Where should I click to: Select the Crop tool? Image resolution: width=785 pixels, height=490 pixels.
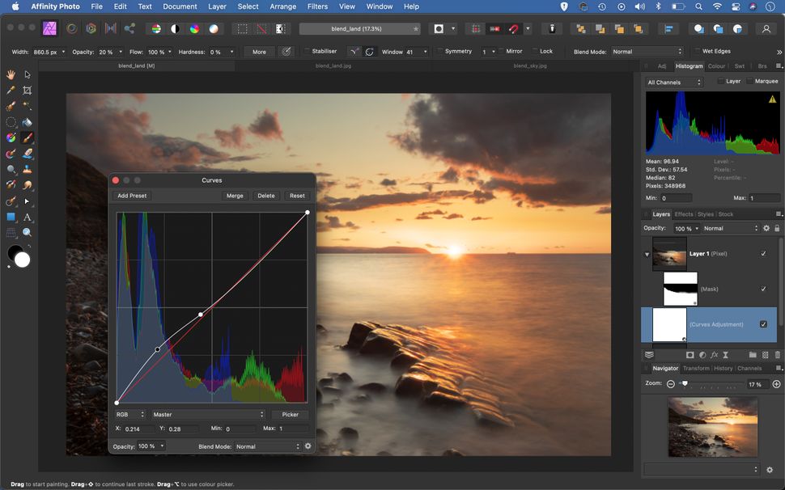click(x=27, y=90)
